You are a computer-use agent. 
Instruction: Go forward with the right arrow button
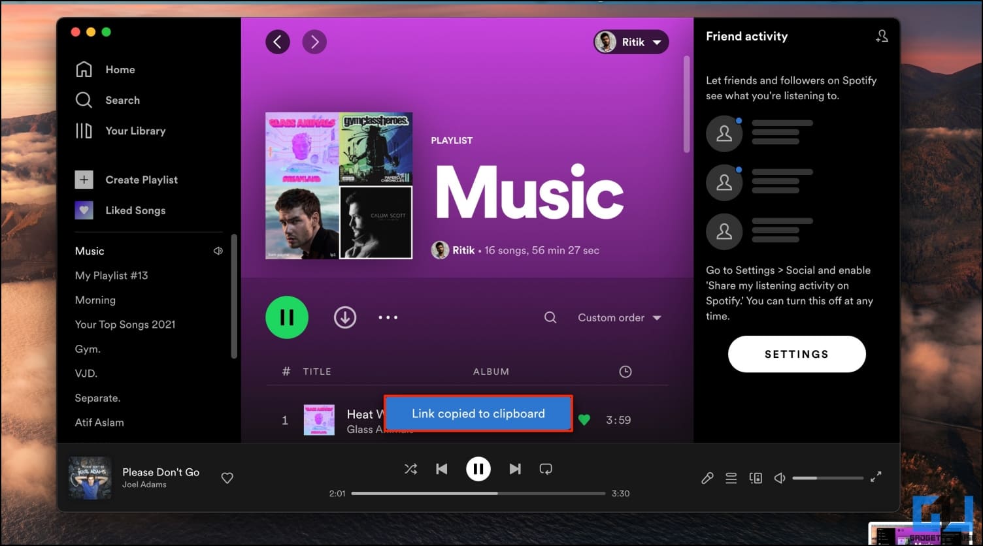(314, 42)
